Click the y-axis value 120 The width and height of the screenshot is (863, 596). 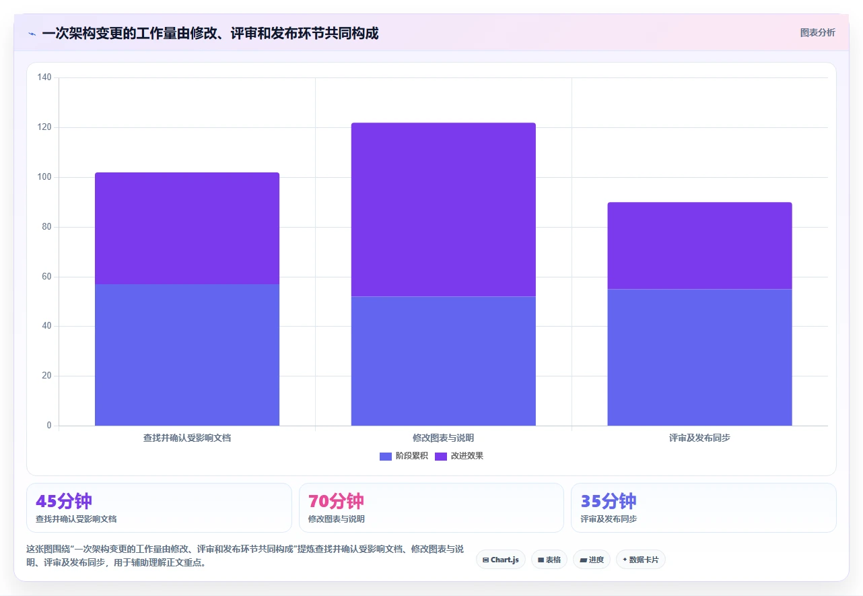[44, 127]
